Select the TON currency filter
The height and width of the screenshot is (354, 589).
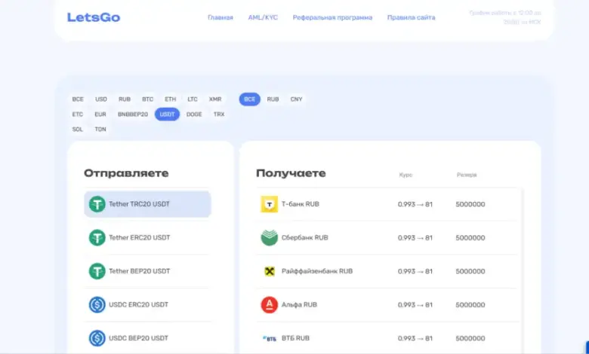[100, 130]
